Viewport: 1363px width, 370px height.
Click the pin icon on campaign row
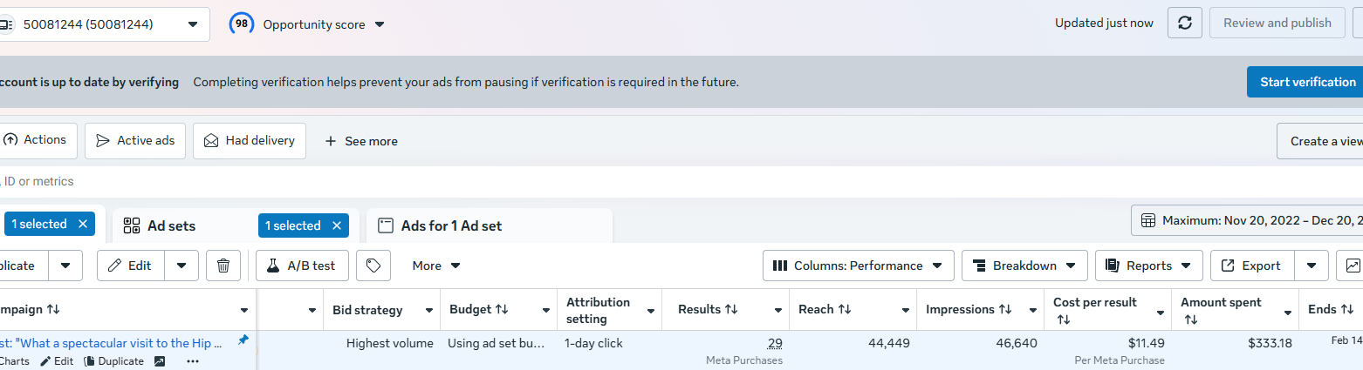click(x=243, y=340)
